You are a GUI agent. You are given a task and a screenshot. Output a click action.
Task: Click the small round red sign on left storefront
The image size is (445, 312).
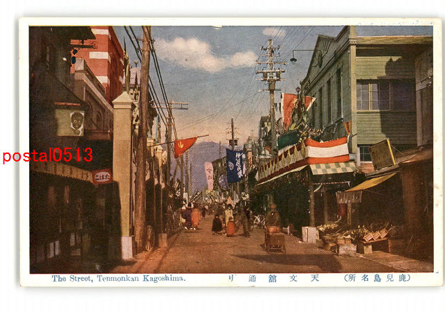pos(102,177)
